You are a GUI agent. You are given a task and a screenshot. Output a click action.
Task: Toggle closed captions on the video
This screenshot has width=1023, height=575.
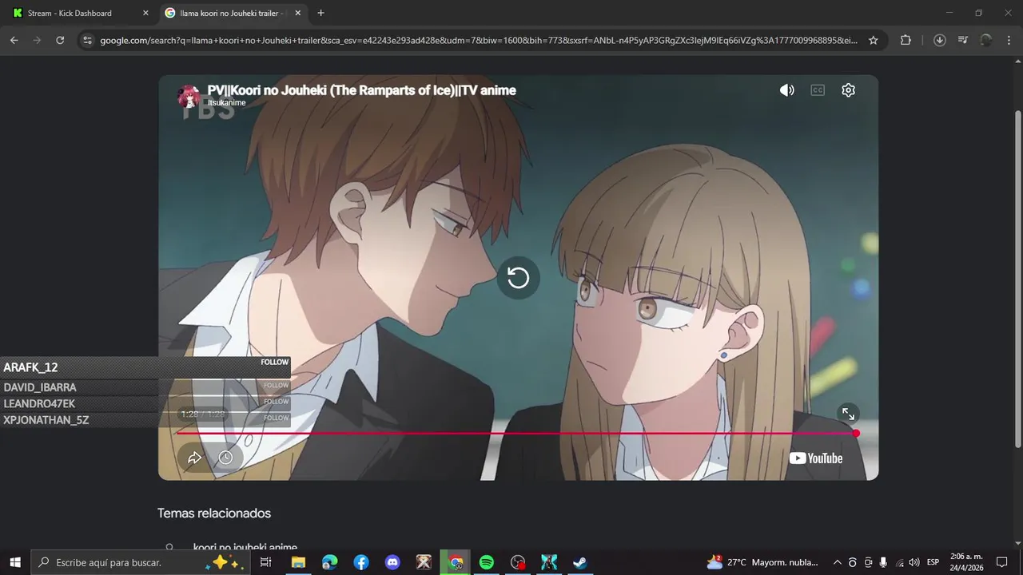click(818, 90)
